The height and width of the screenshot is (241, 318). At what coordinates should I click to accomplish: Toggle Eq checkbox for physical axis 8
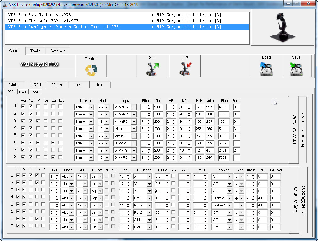point(53,157)
